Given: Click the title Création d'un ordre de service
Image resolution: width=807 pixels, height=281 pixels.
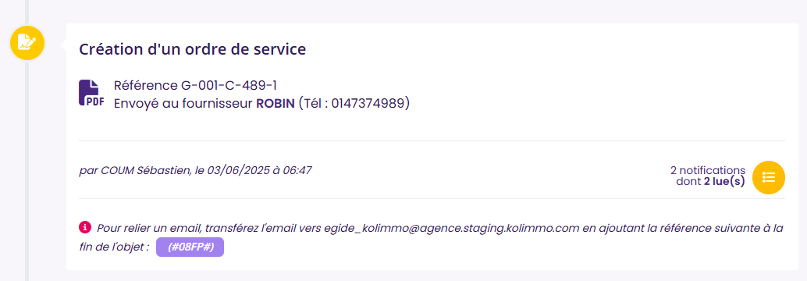Looking at the screenshot, I should 193,49.
